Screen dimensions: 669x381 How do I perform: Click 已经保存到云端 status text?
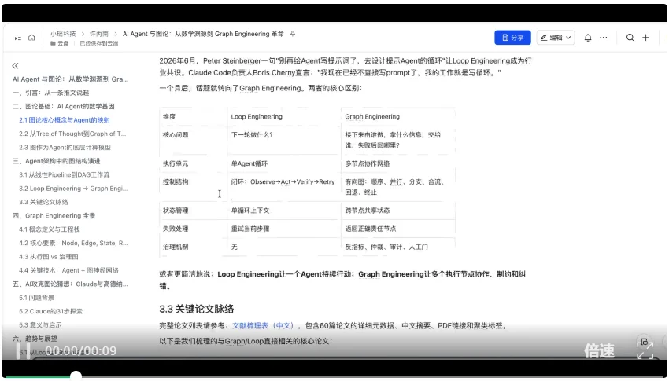coord(99,43)
